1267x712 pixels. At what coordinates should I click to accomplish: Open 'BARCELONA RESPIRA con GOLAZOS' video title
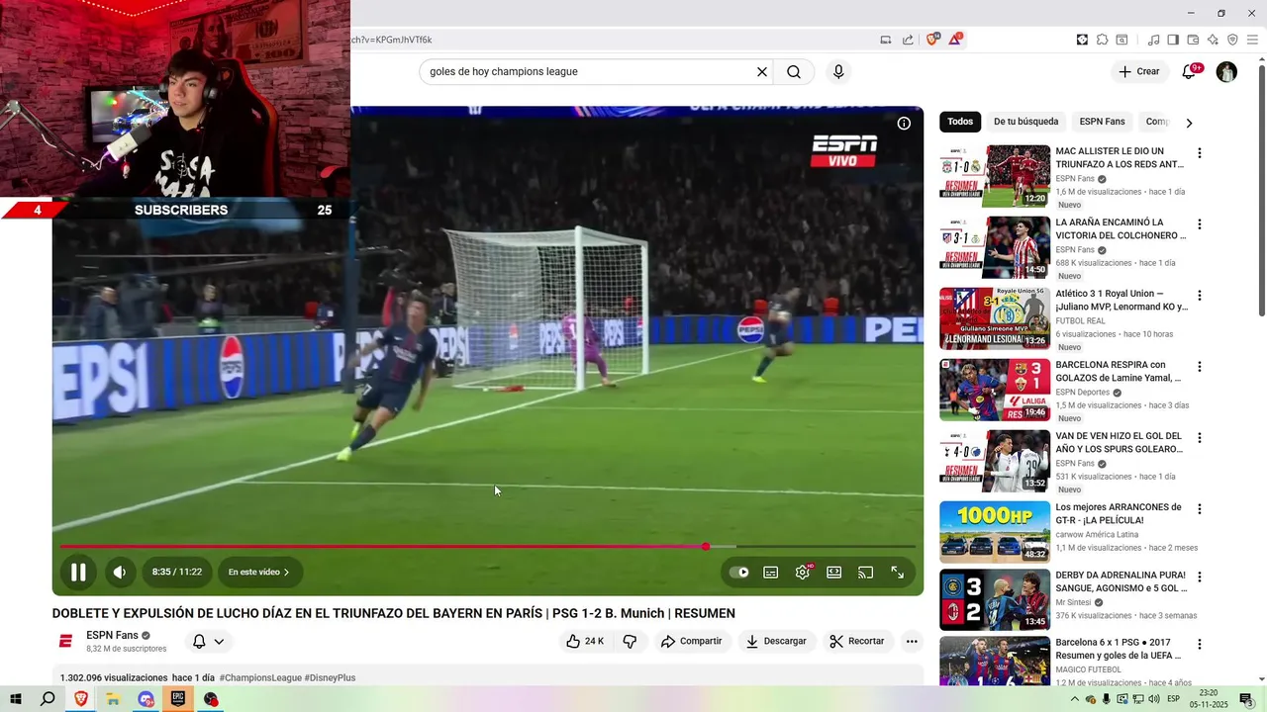click(1119, 371)
